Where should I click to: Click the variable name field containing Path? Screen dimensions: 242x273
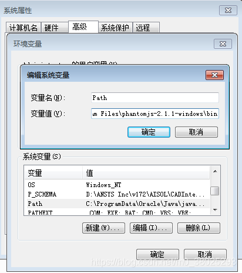[x=155, y=98]
